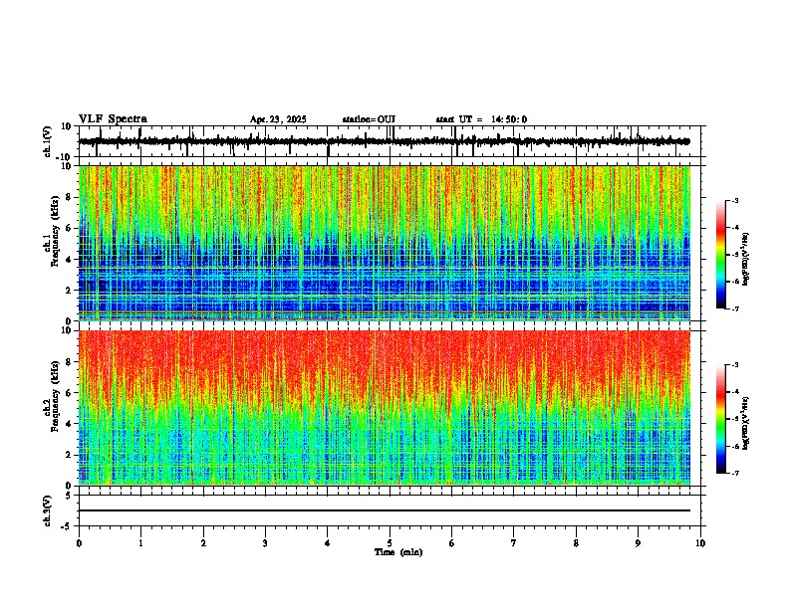Screen dimensions: 789x609
Task: Click inside the ch.1 spectrogram plot
Action: click(385, 243)
